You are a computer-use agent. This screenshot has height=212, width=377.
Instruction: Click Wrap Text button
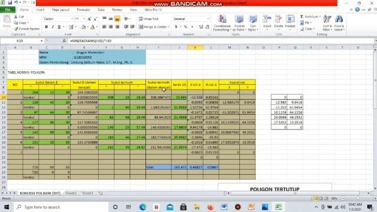coord(148,19)
